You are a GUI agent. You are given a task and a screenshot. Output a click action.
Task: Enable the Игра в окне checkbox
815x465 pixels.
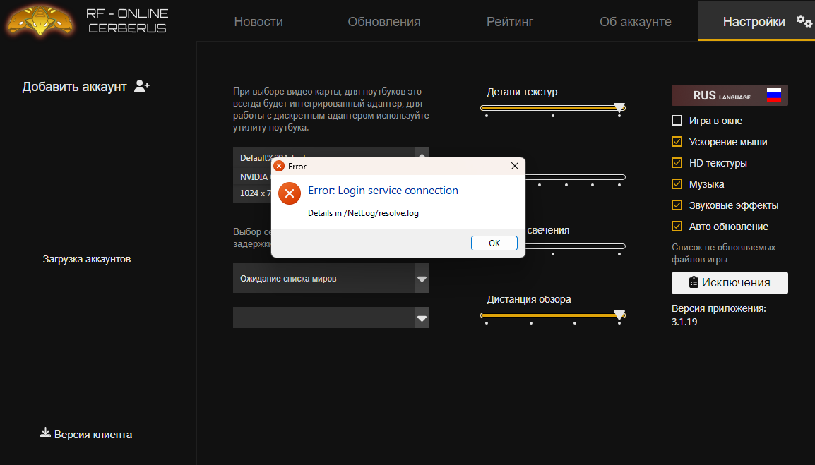pyautogui.click(x=677, y=121)
